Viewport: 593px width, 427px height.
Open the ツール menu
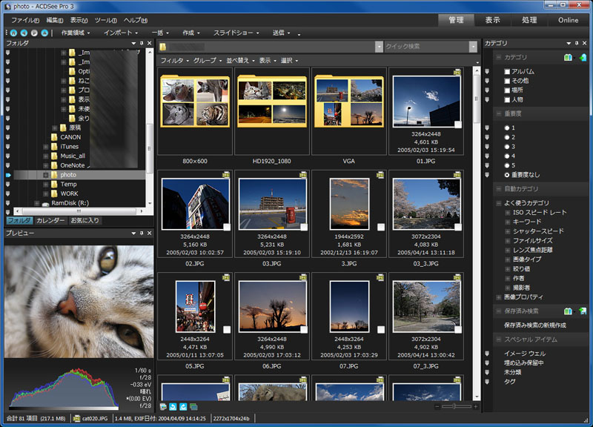(106, 20)
